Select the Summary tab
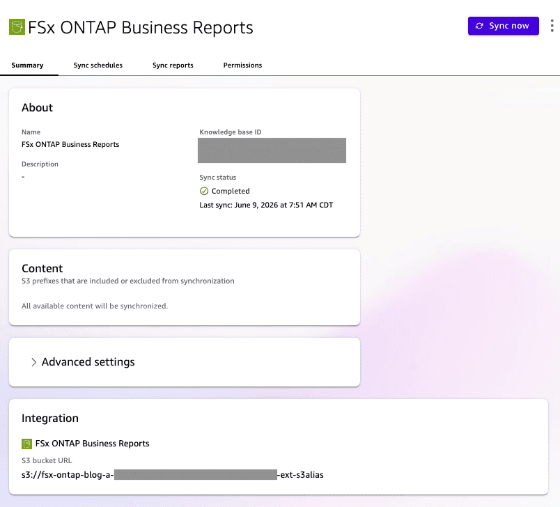 pyautogui.click(x=27, y=65)
